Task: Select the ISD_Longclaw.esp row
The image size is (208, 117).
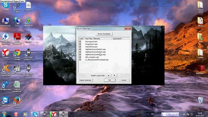Action: pyautogui.click(x=92, y=57)
